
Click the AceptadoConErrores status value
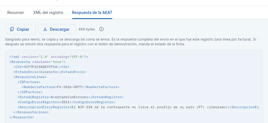70,97
